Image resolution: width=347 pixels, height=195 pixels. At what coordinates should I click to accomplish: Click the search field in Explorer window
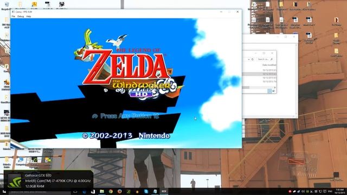(265, 59)
